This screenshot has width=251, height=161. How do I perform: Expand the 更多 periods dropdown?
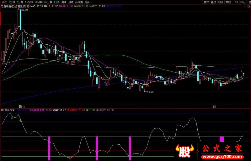(88, 2)
